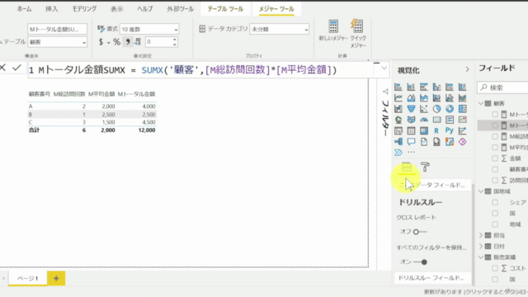Select the donut chart visual
Image resolution: width=528 pixels, height=297 pixels.
(x=450, y=109)
